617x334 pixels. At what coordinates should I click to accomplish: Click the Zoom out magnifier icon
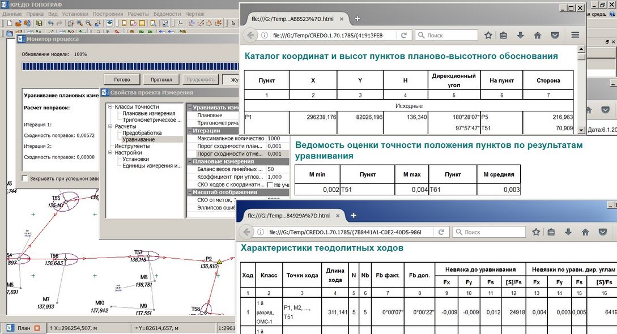tap(89, 23)
